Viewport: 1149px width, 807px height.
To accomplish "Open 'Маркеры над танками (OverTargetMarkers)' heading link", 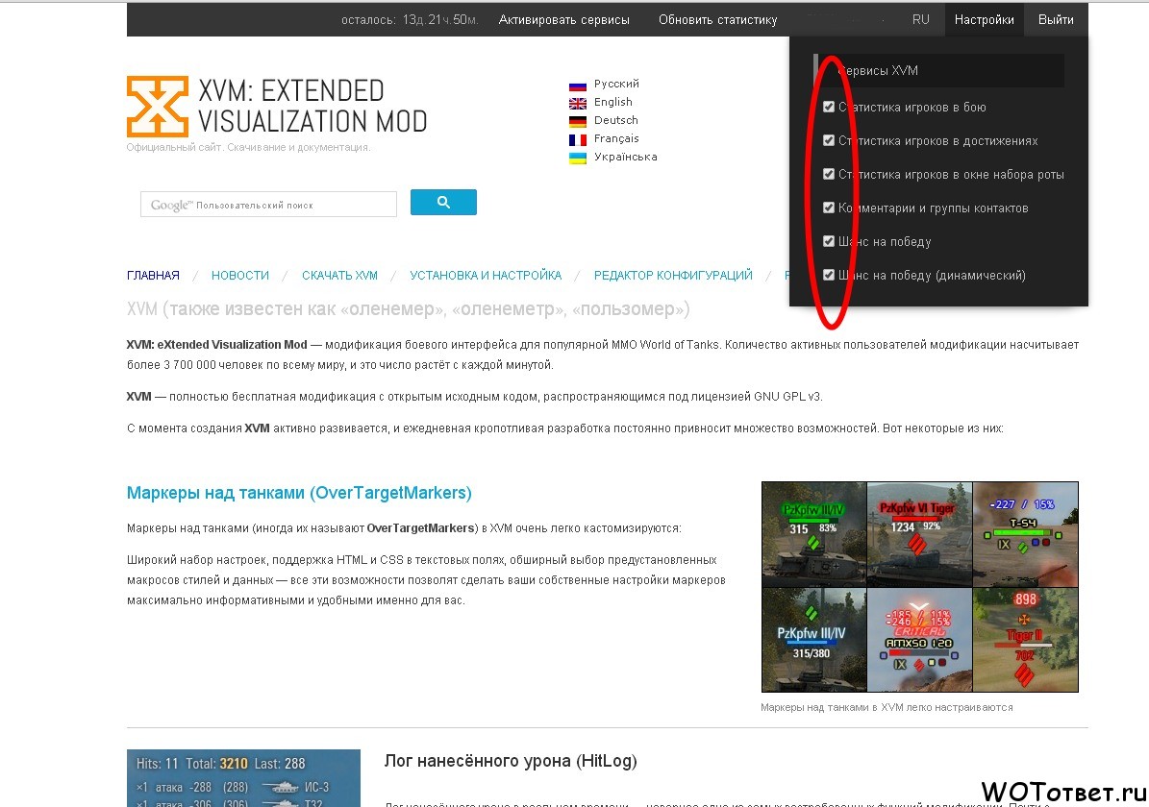I will (299, 493).
